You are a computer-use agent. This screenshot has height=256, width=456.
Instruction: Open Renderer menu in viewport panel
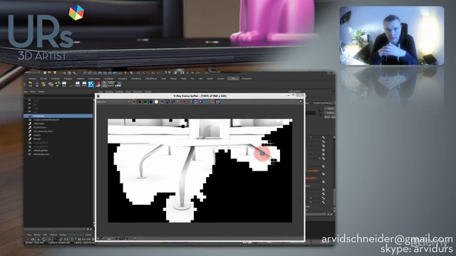(138, 92)
